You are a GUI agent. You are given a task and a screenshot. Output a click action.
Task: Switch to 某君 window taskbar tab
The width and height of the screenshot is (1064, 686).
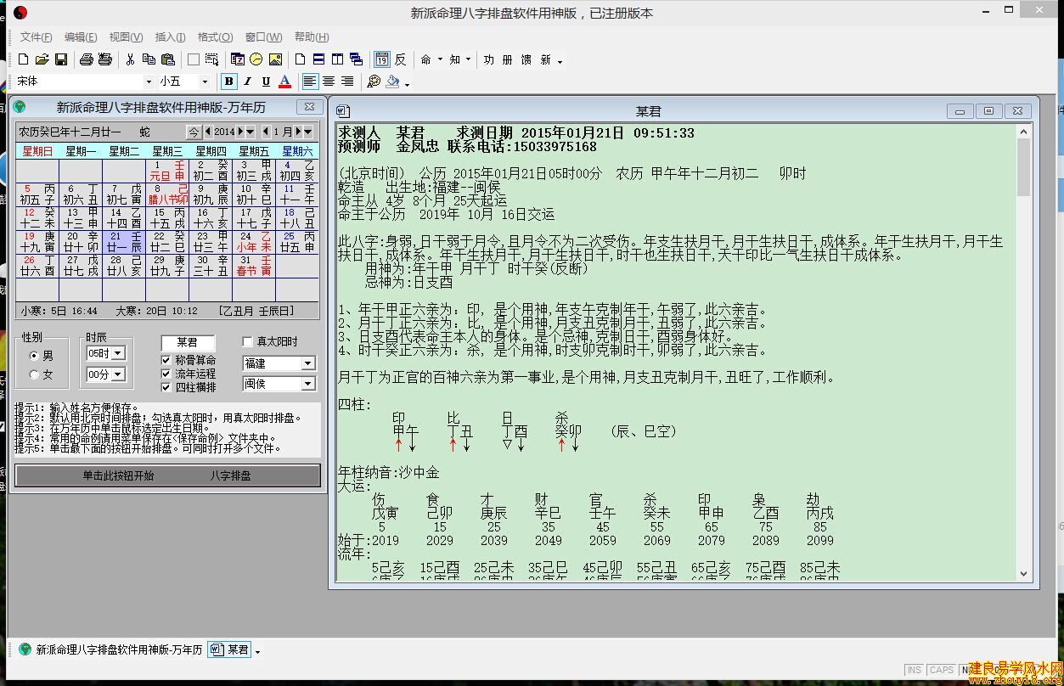[231, 649]
